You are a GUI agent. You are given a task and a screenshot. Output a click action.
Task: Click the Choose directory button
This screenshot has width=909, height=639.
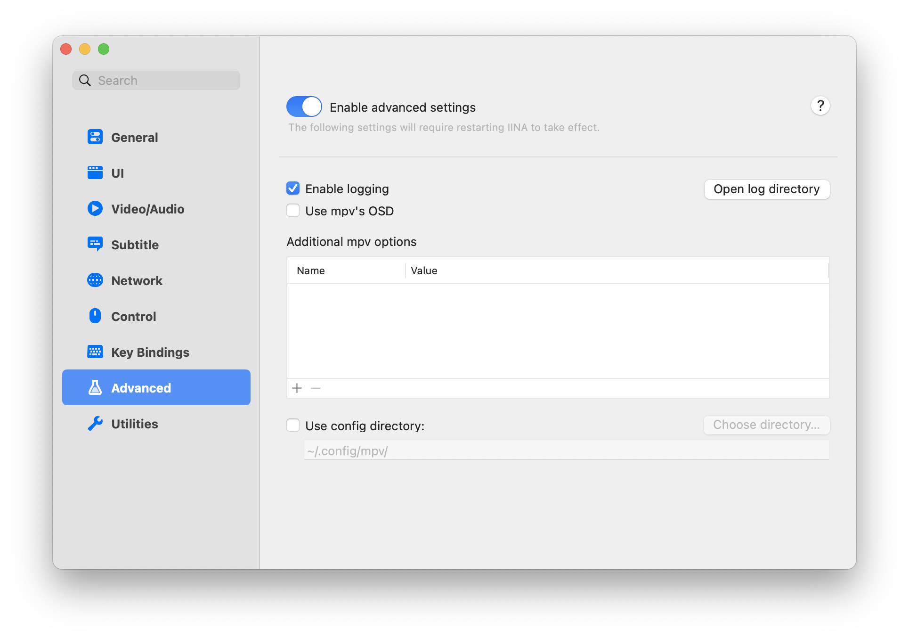point(766,425)
